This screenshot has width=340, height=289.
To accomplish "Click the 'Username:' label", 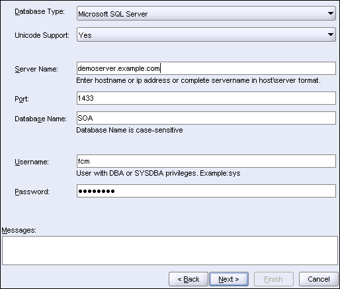I will click(32, 162).
